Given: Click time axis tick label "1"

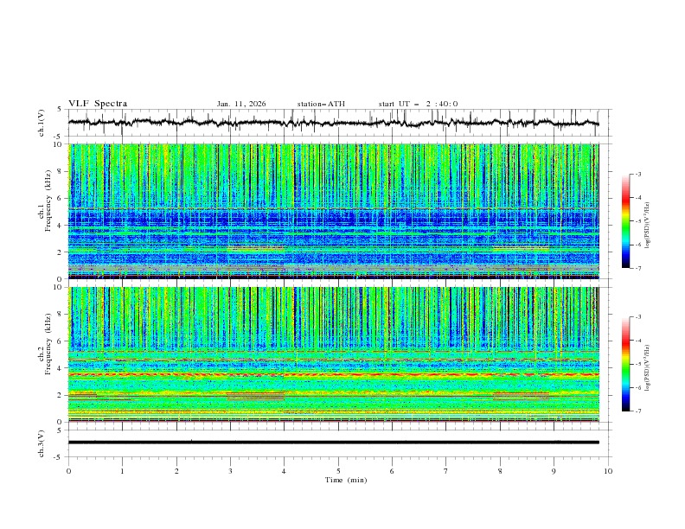Looking at the screenshot, I should [122, 471].
